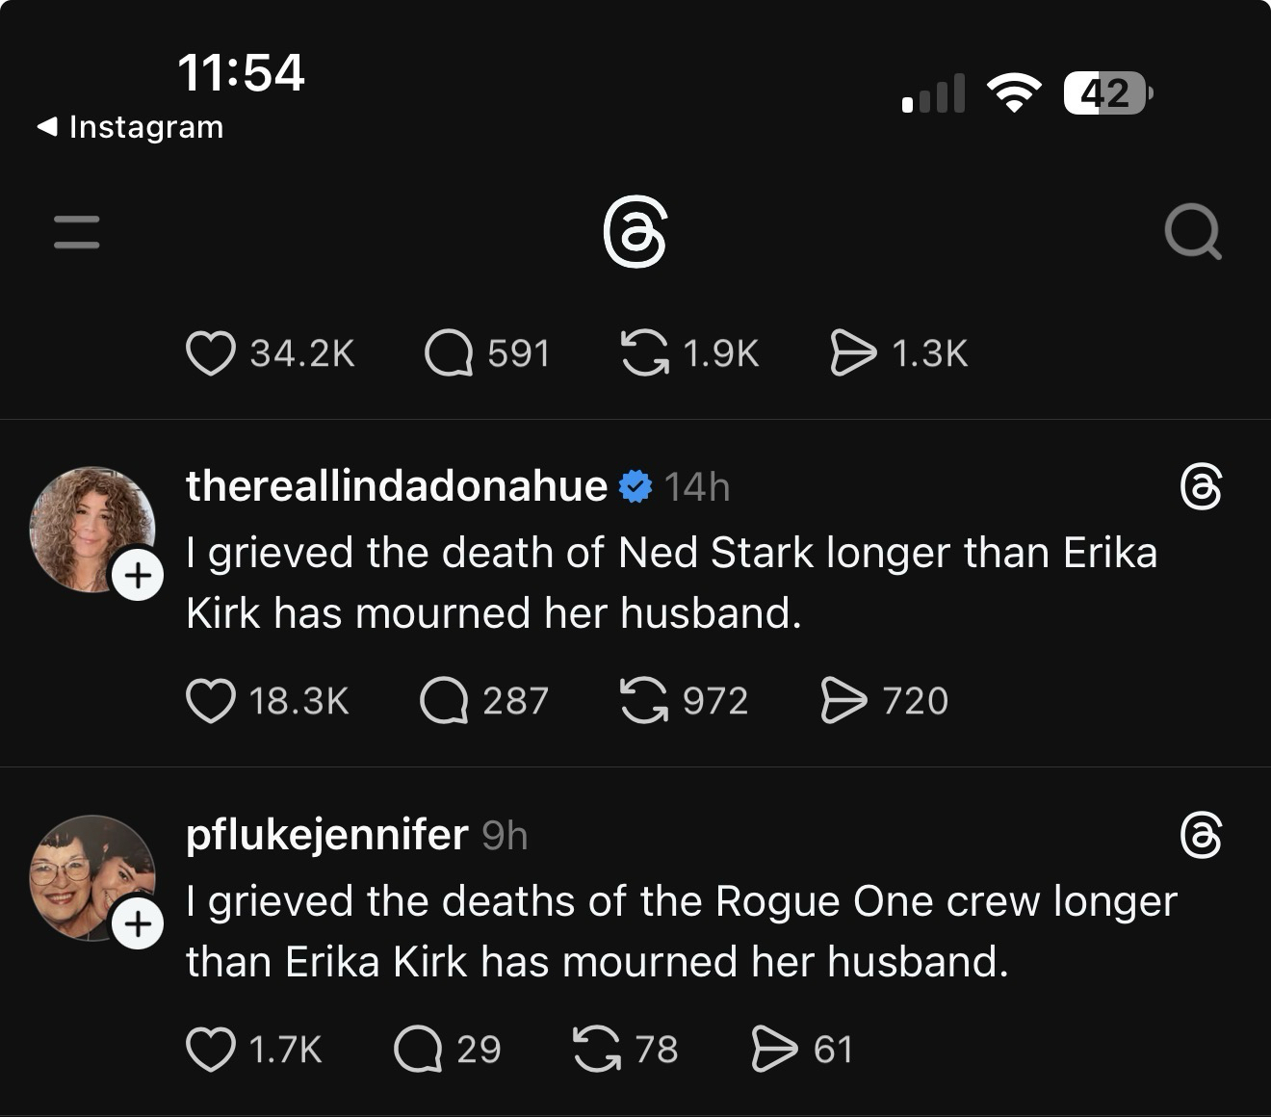
Task: Open pflukejennifer's profile username link
Action: click(326, 835)
